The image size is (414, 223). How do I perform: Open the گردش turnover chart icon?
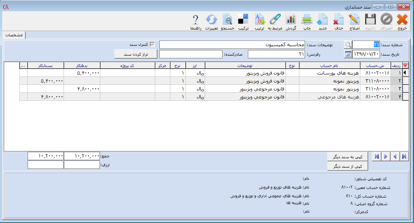[x=291, y=20]
